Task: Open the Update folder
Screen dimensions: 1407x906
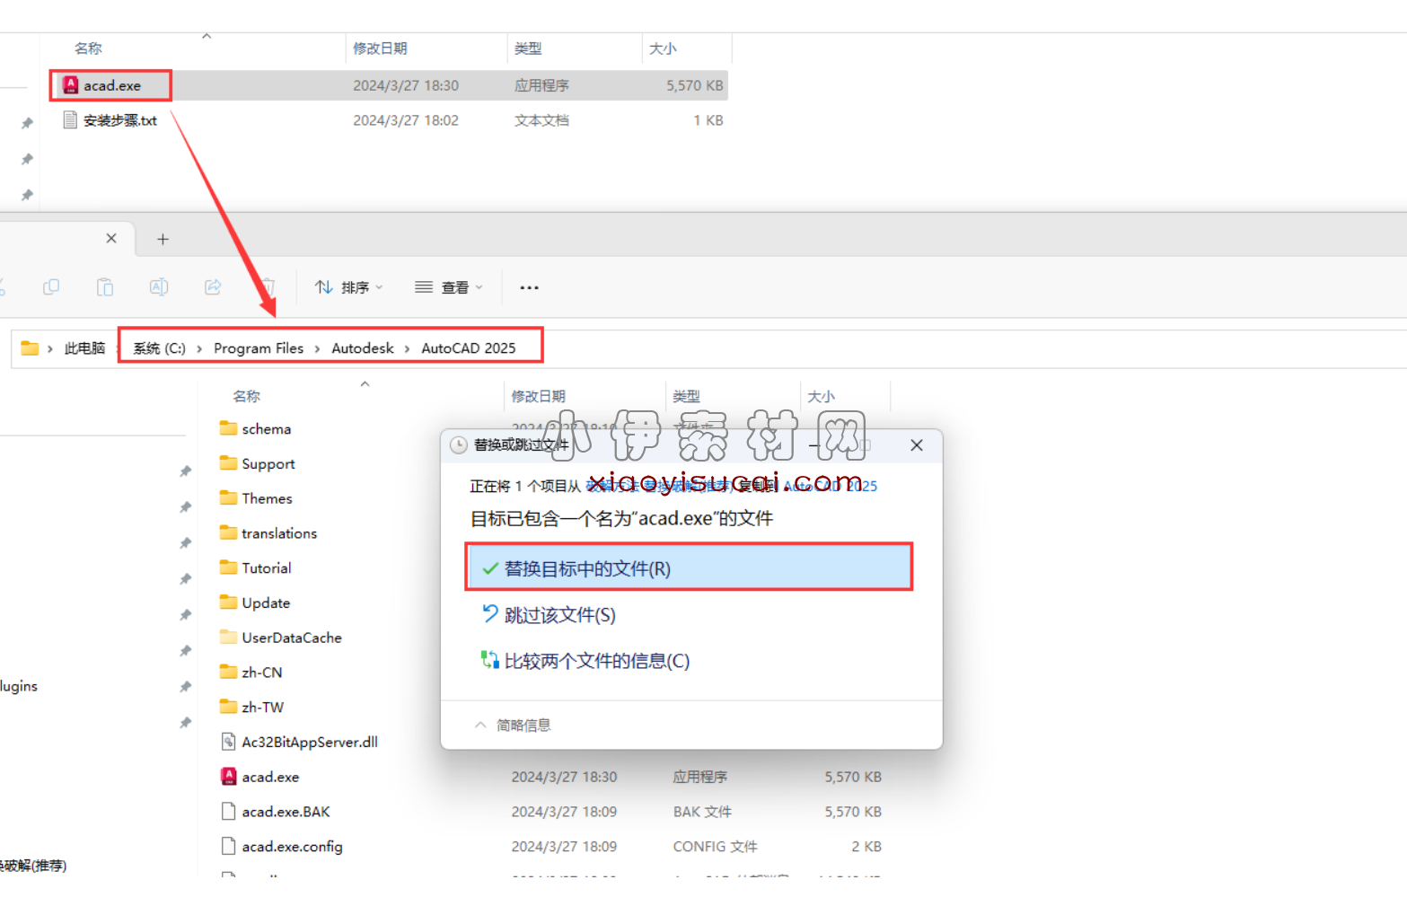Action: pyautogui.click(x=255, y=603)
